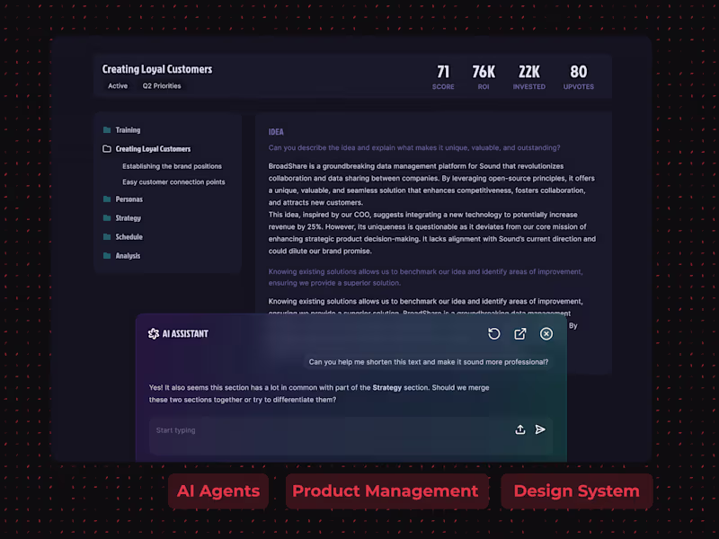Click the AI Assistant refresh/regenerate icon
The image size is (719, 539).
pyautogui.click(x=493, y=333)
